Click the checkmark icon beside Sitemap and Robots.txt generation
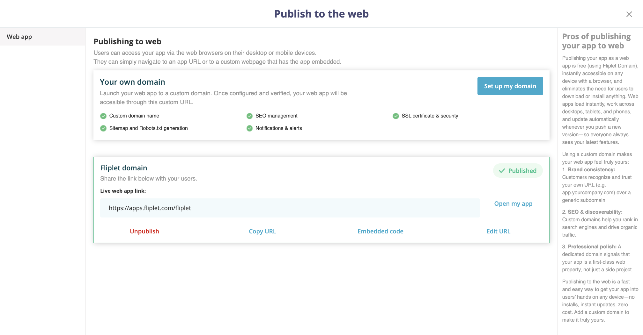This screenshot has width=643, height=335. click(103, 128)
